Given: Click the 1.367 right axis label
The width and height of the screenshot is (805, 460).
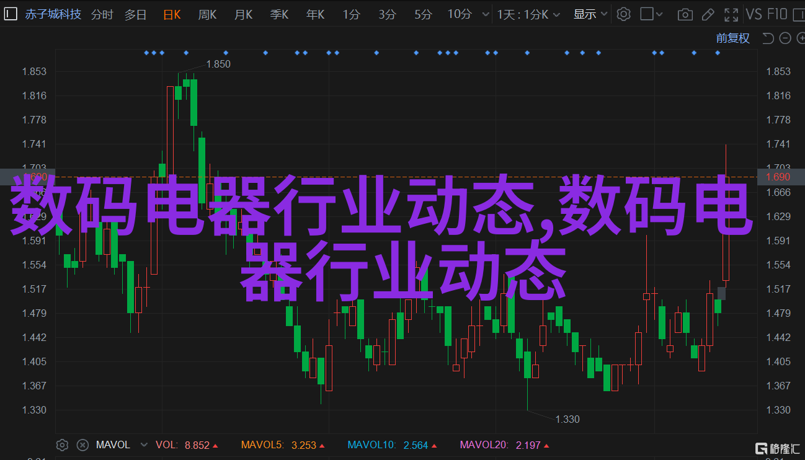Looking at the screenshot, I should (x=778, y=386).
